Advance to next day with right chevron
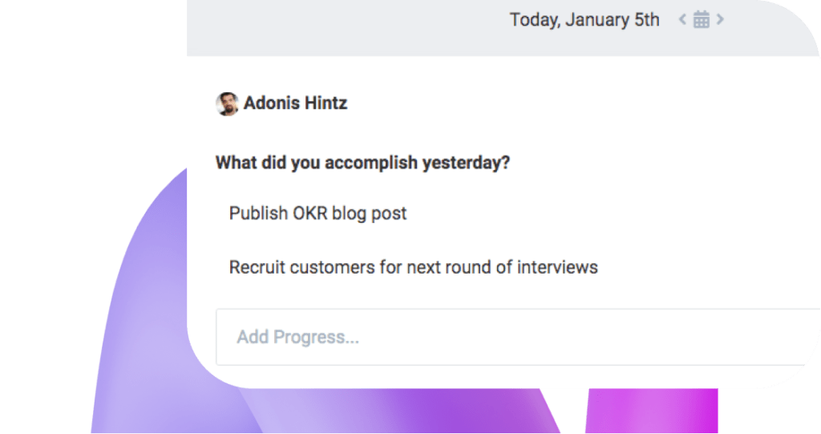Screen dimensions: 821x434 721,20
